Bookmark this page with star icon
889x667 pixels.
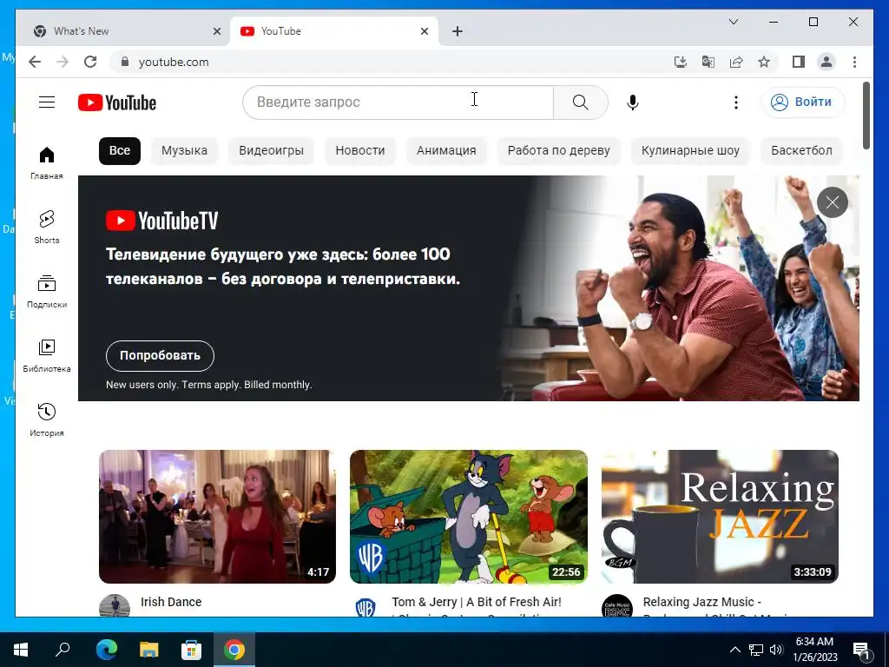(764, 62)
